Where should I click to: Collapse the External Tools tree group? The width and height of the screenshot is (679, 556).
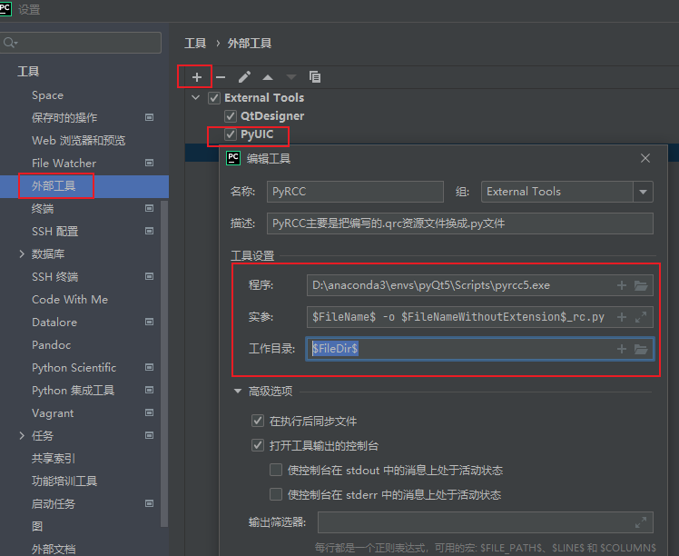pos(196,97)
